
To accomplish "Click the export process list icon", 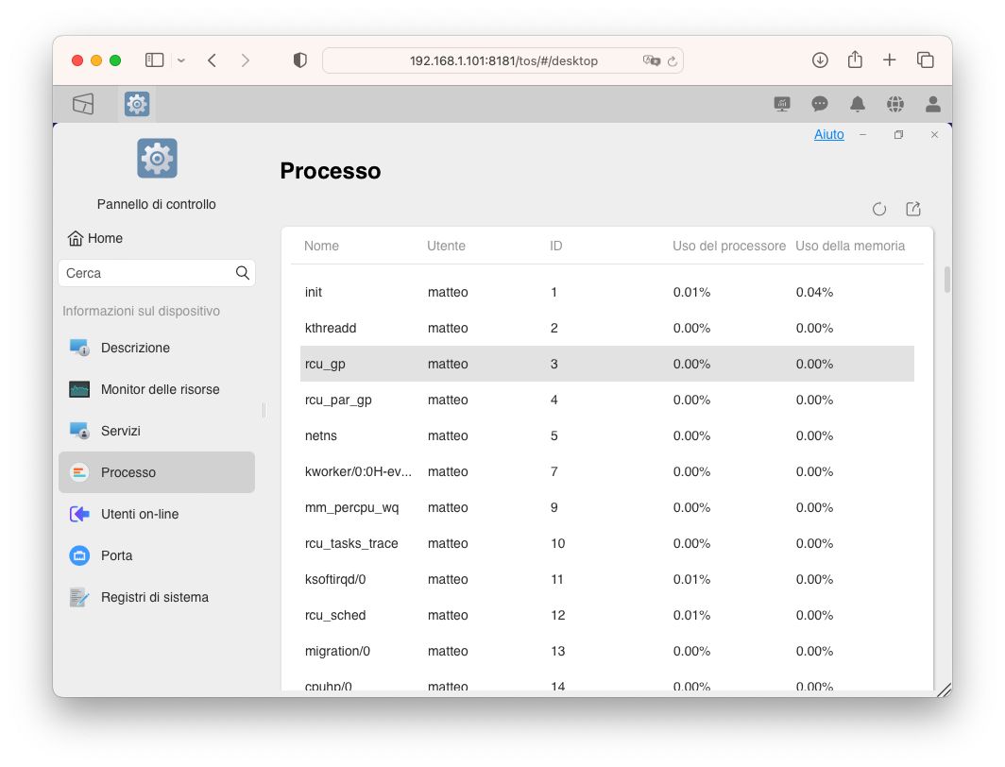I will pos(913,210).
